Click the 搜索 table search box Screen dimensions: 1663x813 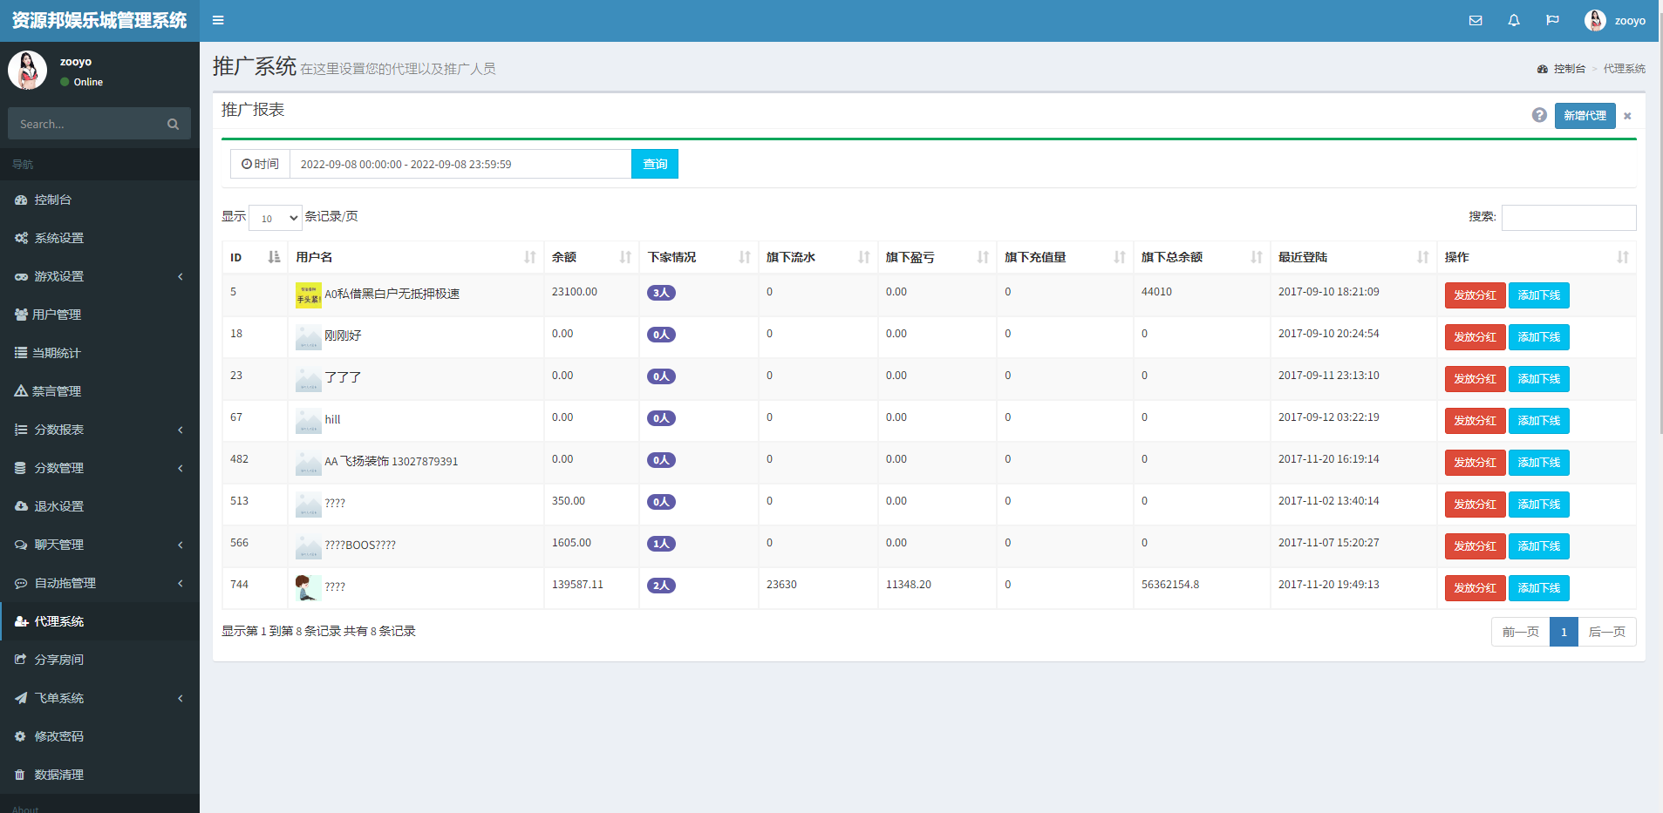[x=1568, y=218]
